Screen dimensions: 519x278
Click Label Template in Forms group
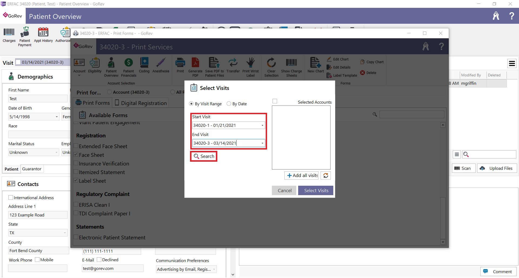pos(342,75)
